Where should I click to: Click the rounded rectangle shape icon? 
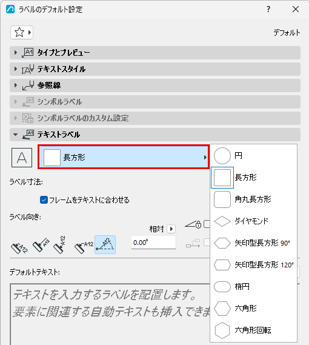point(222,199)
